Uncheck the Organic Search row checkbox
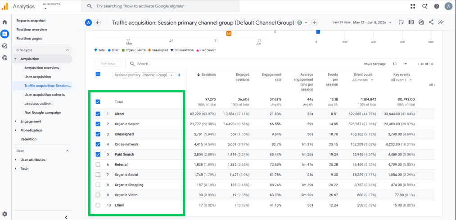The width and height of the screenshot is (456, 220). point(98,124)
